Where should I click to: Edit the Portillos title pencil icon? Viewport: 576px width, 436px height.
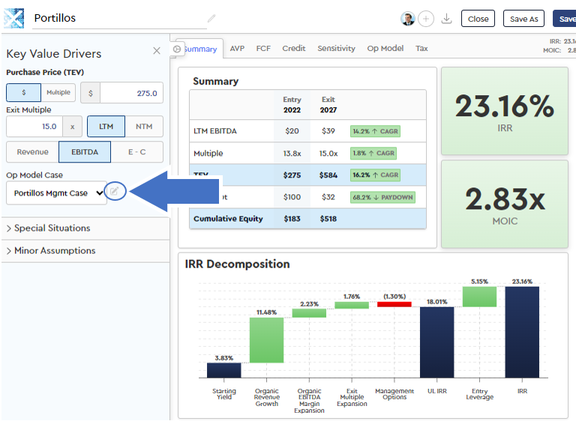[x=211, y=18]
